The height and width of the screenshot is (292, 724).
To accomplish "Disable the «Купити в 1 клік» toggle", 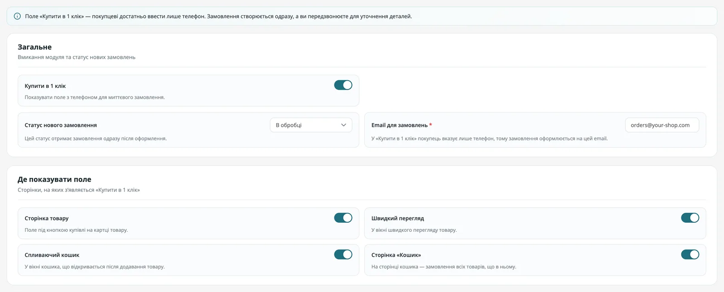I will tap(343, 85).
